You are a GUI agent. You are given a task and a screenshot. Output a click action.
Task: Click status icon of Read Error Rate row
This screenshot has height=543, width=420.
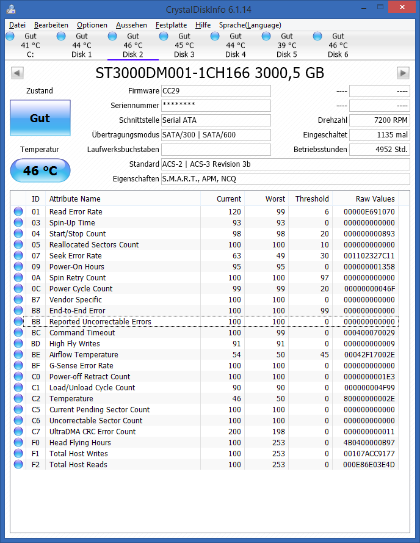click(18, 211)
